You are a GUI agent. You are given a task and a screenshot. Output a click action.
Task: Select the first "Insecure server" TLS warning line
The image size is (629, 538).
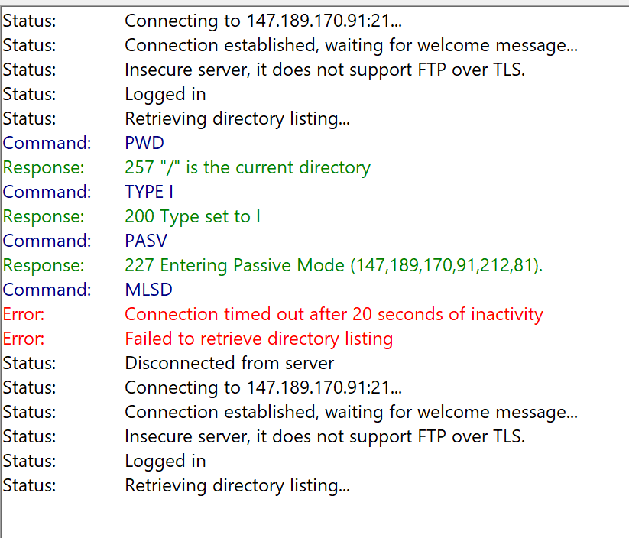(325, 70)
